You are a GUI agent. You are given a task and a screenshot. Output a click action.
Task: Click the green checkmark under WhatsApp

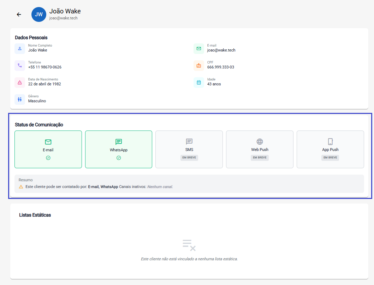119,158
